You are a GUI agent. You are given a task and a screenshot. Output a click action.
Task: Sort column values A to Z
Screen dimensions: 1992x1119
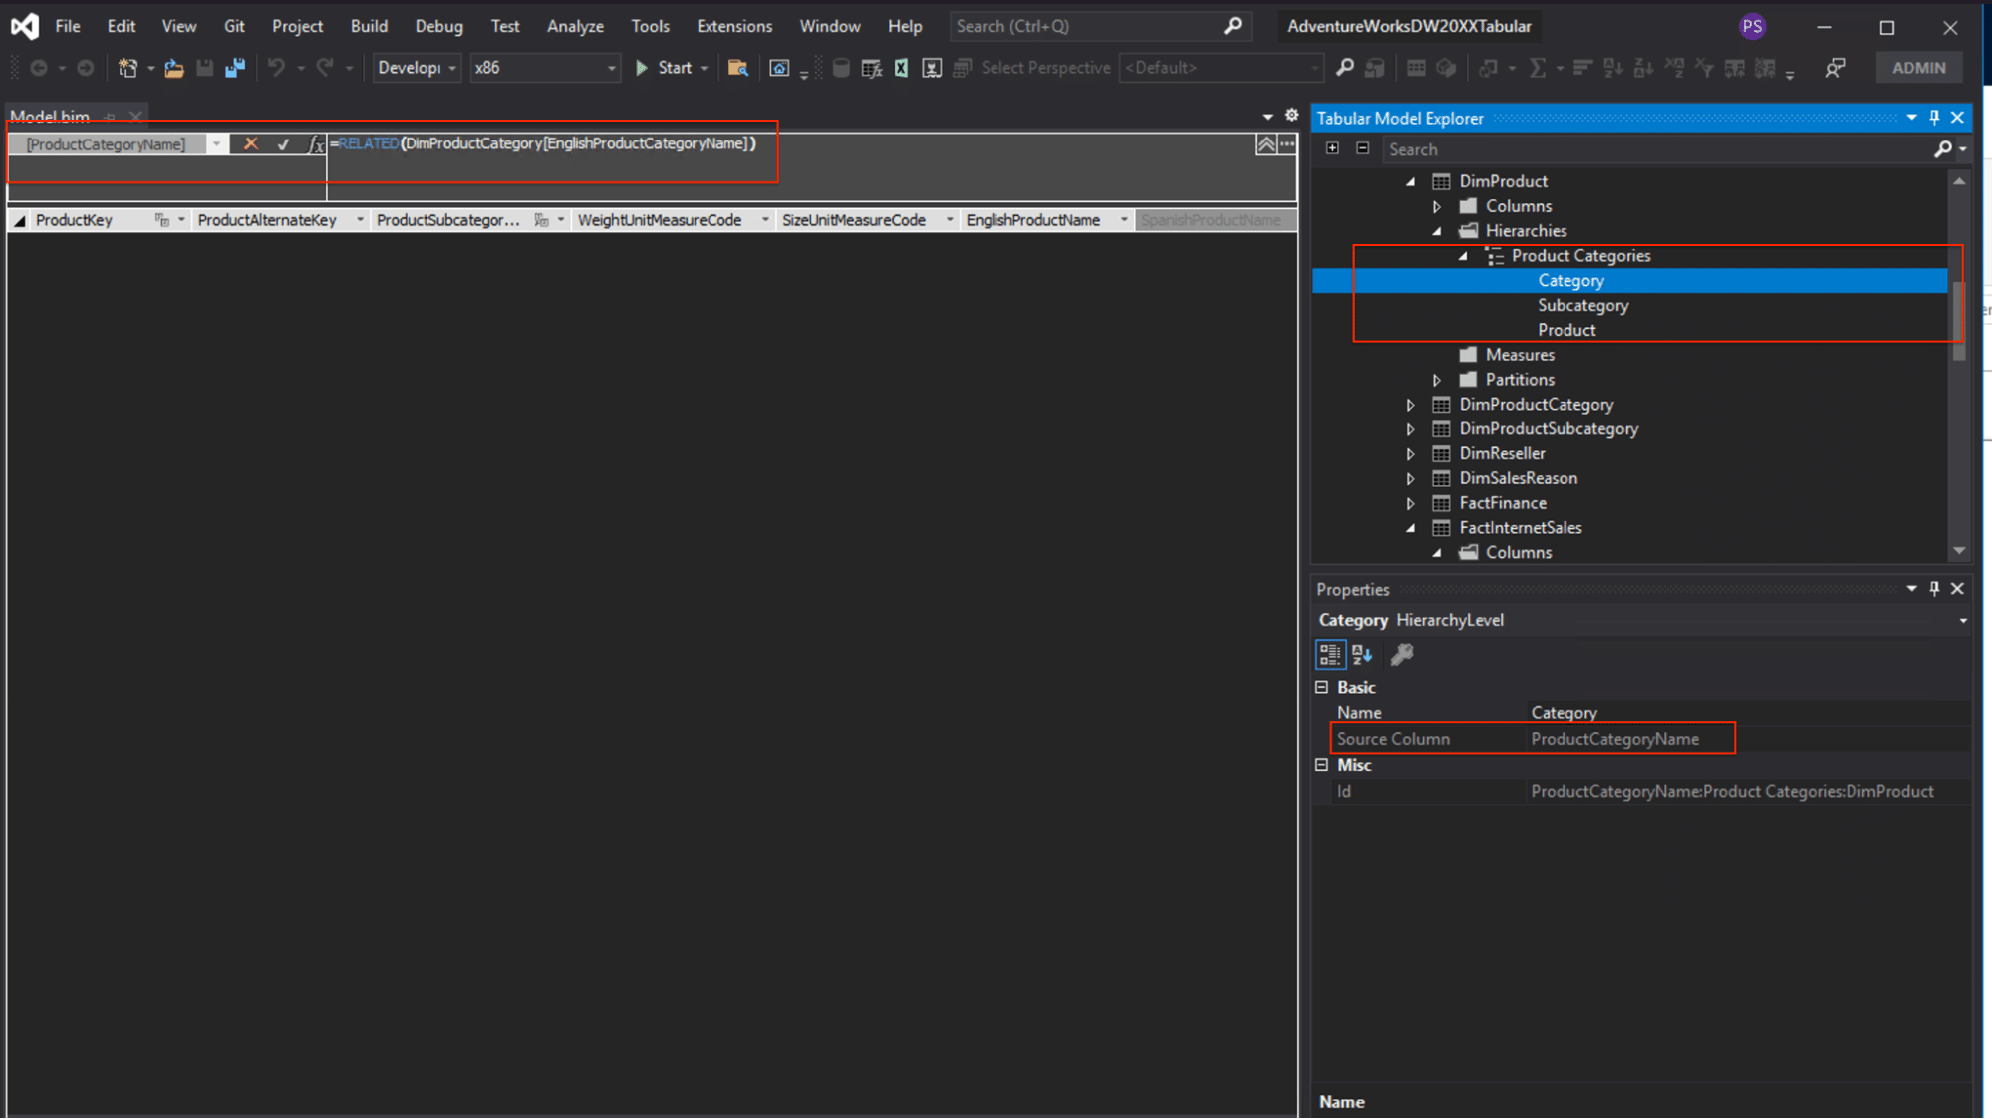(x=1612, y=68)
